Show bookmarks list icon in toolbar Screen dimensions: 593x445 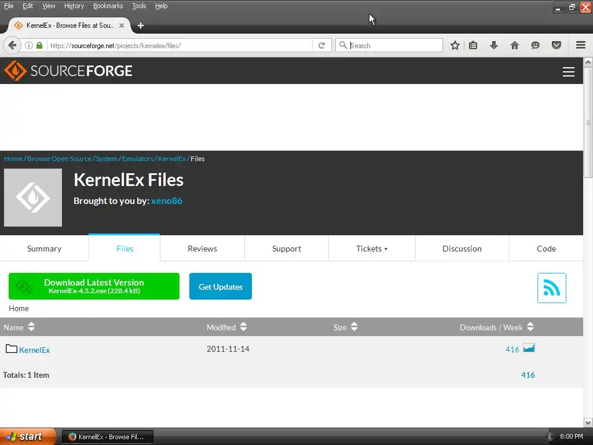point(473,45)
